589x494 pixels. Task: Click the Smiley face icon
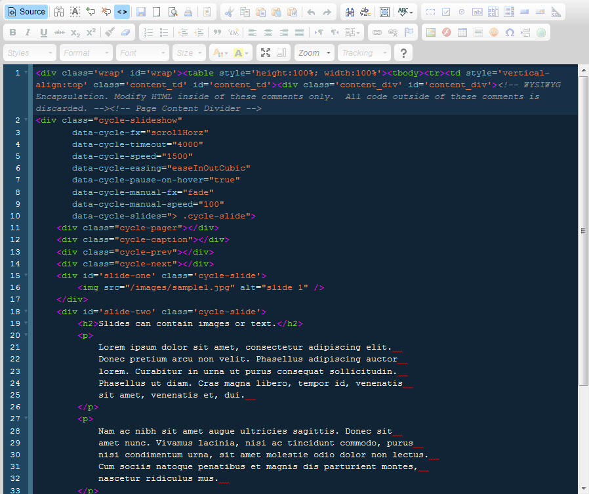coord(494,32)
